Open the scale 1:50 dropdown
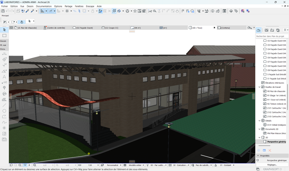This screenshot has height=171, width=289. [x=91, y=165]
